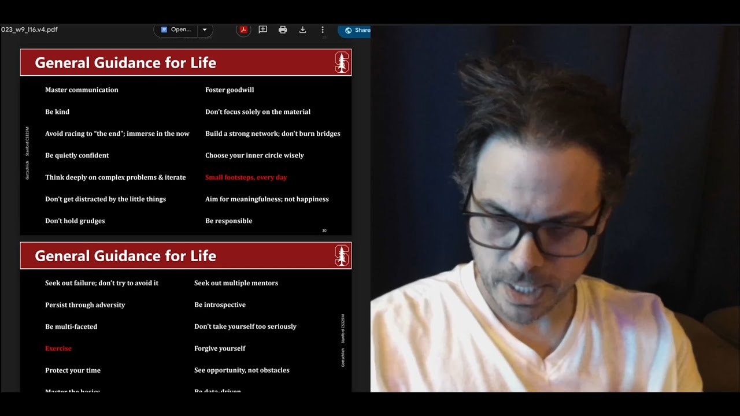Image resolution: width=740 pixels, height=416 pixels.
Task: Click 'Build a strong network' line
Action: click(x=273, y=133)
